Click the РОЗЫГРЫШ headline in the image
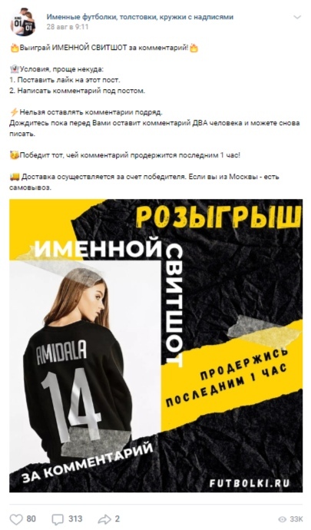 point(218,217)
